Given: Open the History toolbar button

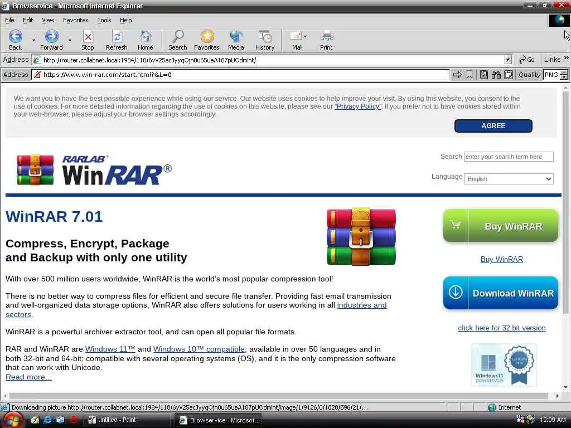Looking at the screenshot, I should [x=265, y=40].
